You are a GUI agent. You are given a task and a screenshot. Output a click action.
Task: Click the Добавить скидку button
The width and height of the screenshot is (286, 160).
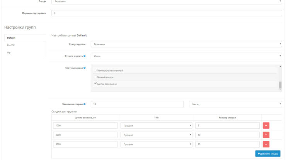click(268, 153)
